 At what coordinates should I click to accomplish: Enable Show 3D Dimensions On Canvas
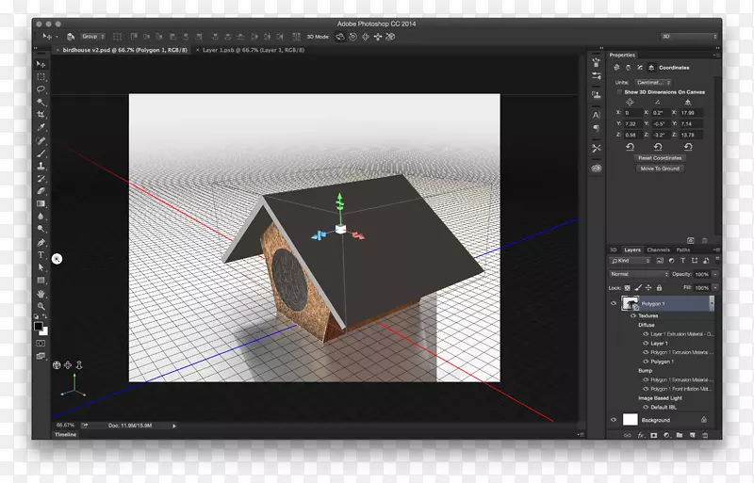(618, 92)
